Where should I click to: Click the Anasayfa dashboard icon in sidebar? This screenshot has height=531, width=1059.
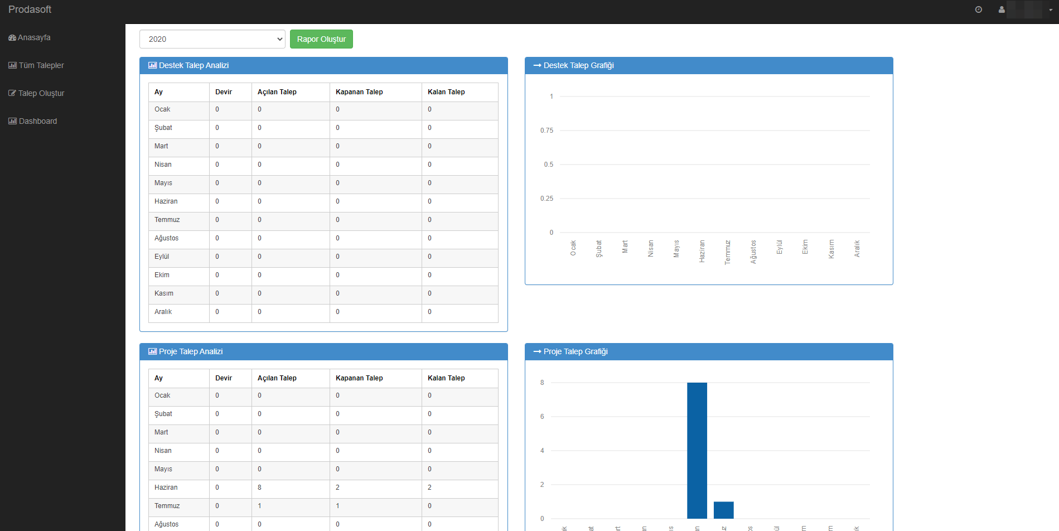pyautogui.click(x=12, y=38)
